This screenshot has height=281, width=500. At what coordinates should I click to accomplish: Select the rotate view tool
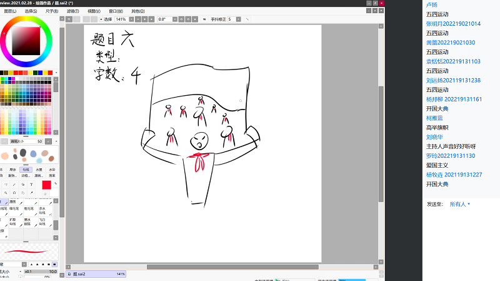coord(14,193)
